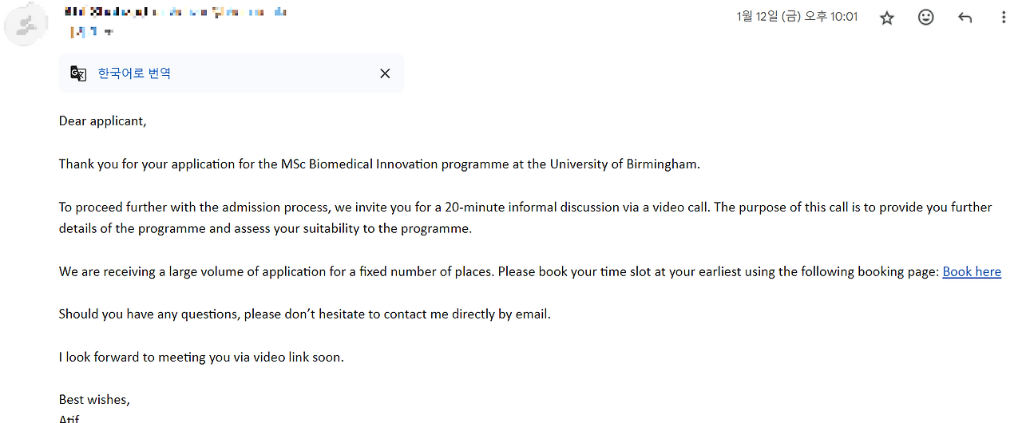Add an emoji reaction to the email

(925, 18)
